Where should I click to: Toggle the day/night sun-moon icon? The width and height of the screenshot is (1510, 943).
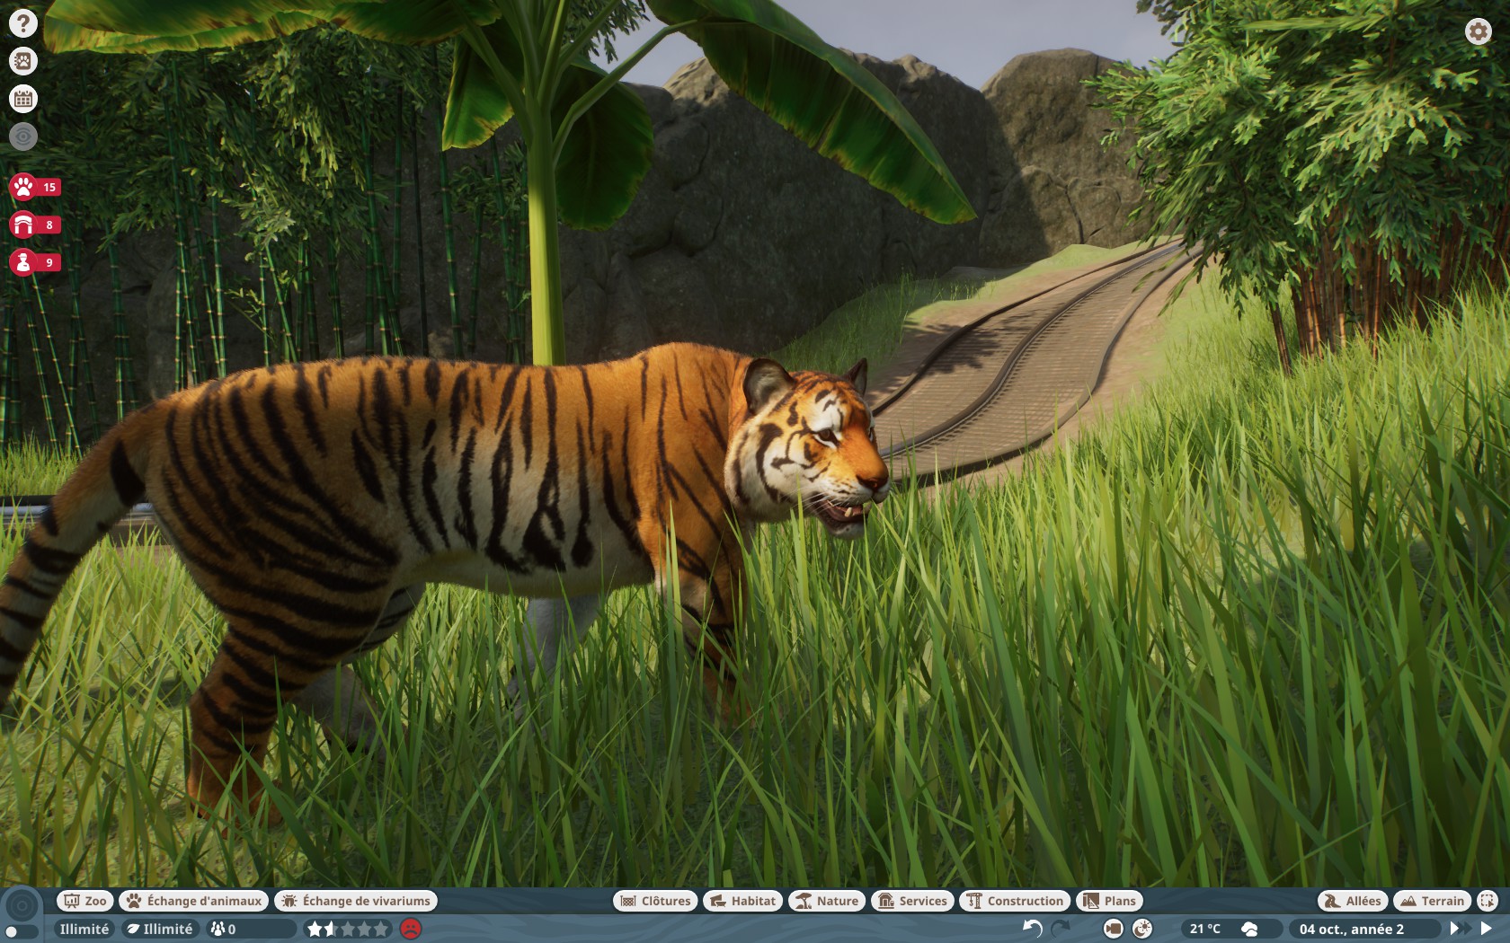click(x=1142, y=929)
